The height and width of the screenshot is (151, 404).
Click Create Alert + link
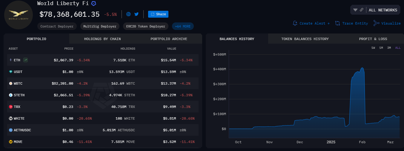pos(315,23)
